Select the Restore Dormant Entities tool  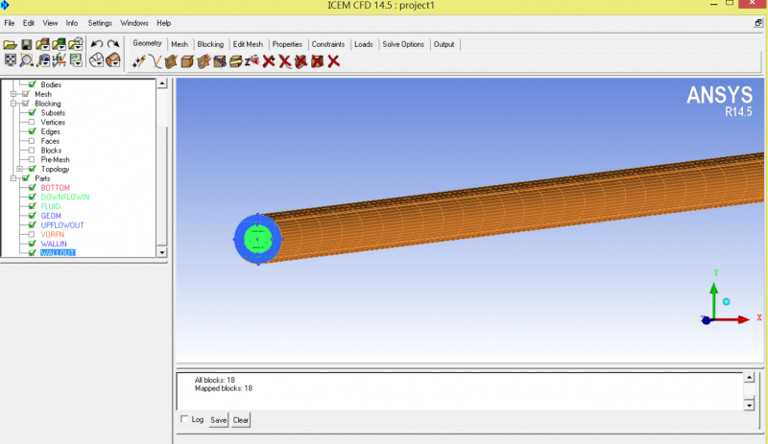pyautogui.click(x=252, y=61)
